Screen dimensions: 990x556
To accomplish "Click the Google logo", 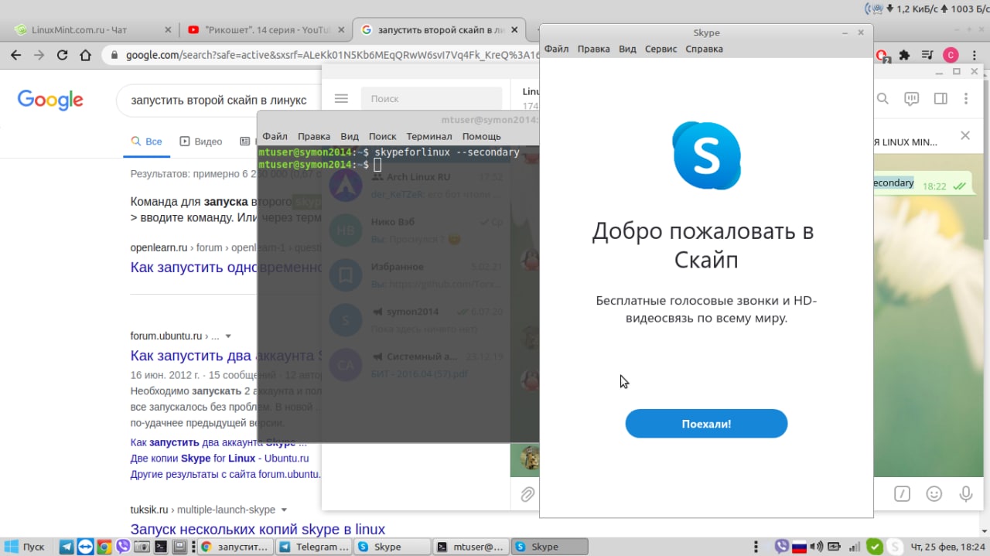I will click(x=50, y=100).
